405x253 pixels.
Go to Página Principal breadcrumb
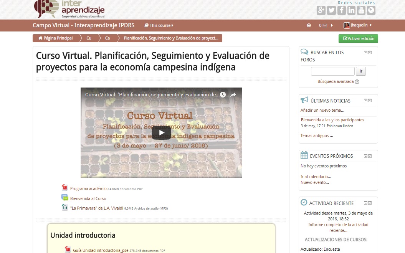[56, 38]
